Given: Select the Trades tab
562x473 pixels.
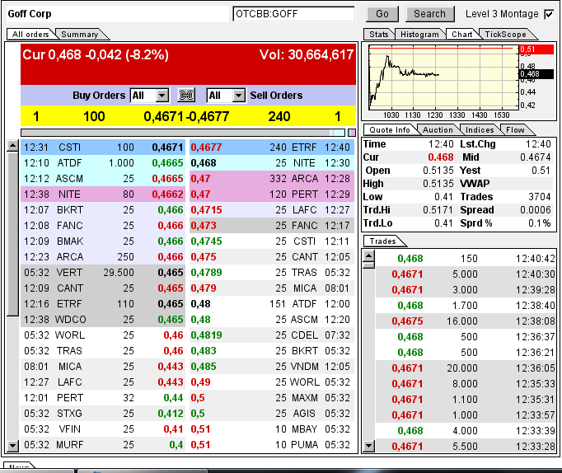Looking at the screenshot, I should [383, 241].
